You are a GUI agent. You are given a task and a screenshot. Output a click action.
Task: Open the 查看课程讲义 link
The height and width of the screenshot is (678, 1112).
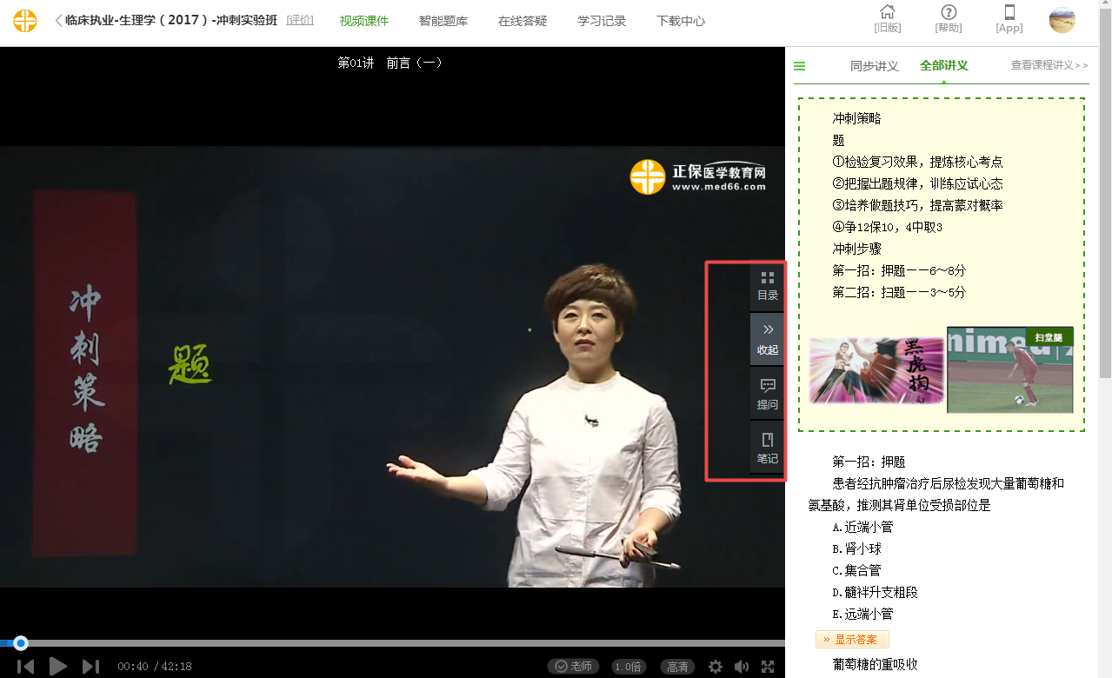[x=1049, y=65]
